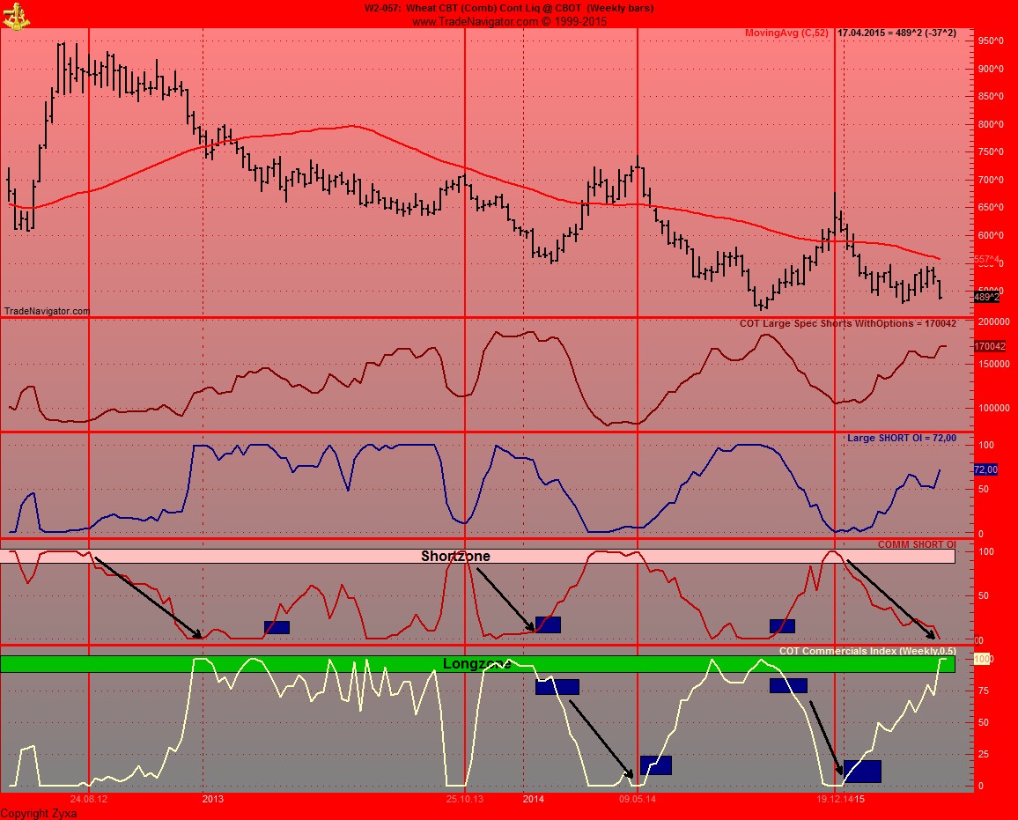Click the black 489^2 current price tag
This screenshot has width=1018, height=820.
tap(986, 297)
